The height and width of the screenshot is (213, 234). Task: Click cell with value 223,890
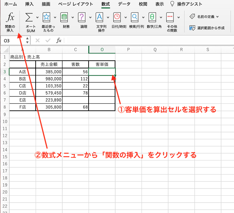(49, 100)
